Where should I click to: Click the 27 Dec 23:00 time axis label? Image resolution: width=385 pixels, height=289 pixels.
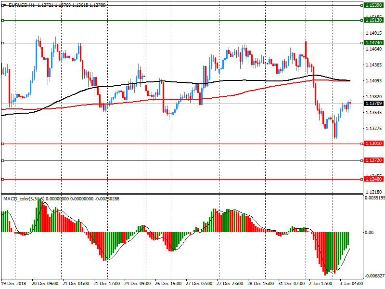coord(231,284)
